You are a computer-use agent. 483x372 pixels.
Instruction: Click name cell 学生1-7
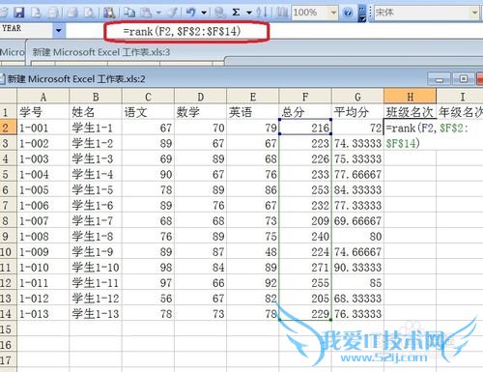(96, 220)
